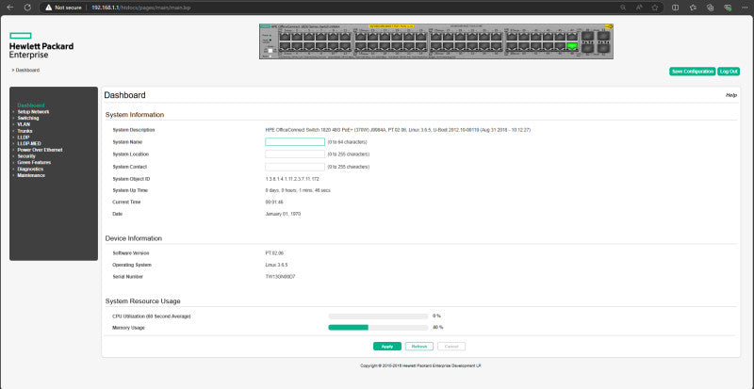Screen dimensions: 754x389
Task: Open the LLDP-MED menu
Action: pos(29,143)
